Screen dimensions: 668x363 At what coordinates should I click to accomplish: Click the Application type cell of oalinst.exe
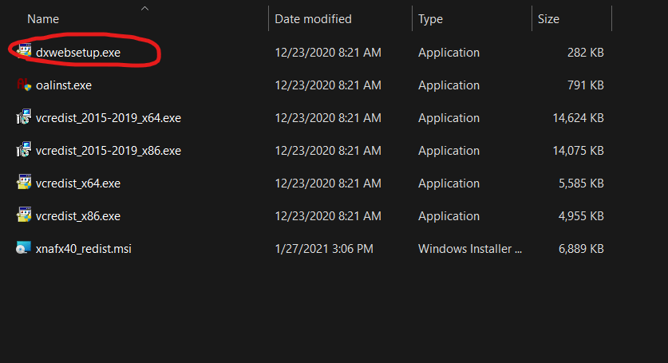point(449,85)
